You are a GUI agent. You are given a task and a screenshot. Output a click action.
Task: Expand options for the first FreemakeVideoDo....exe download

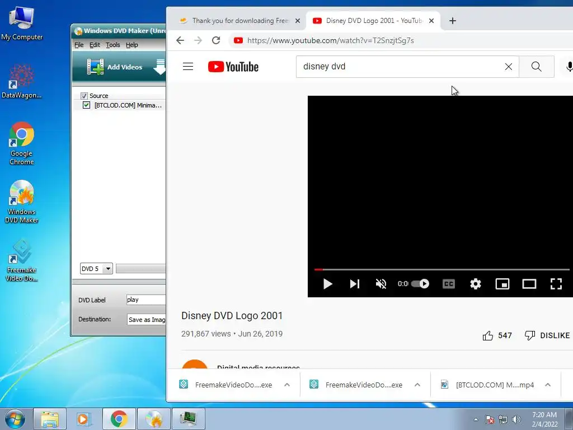pyautogui.click(x=287, y=385)
